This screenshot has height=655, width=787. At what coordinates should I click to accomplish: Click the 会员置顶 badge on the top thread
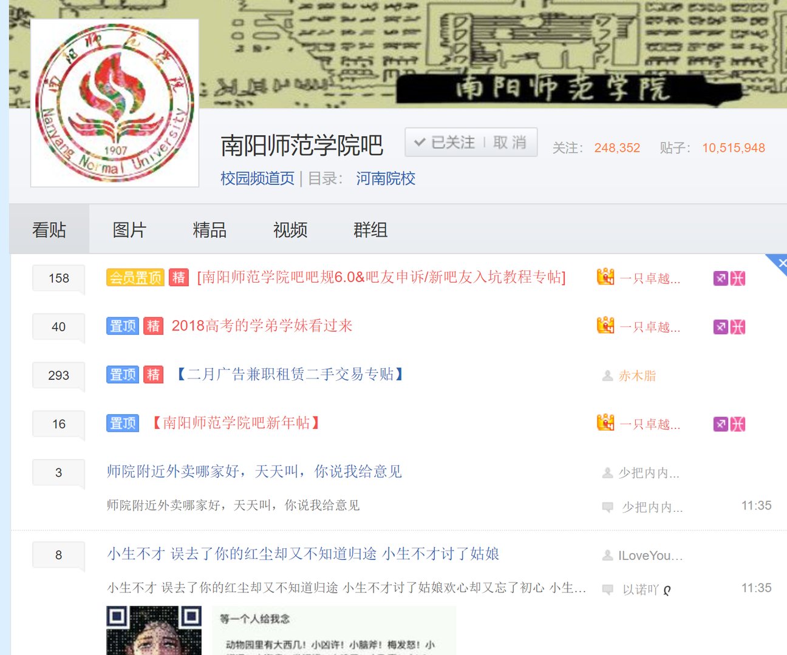[134, 277]
